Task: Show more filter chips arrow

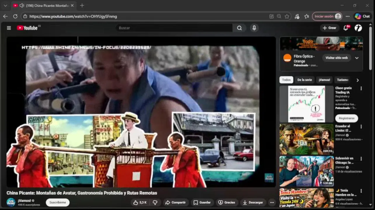Action: point(357,80)
